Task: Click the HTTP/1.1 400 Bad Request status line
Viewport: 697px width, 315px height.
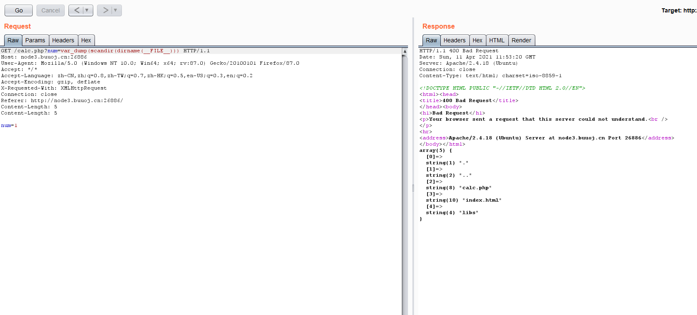Action: click(459, 51)
